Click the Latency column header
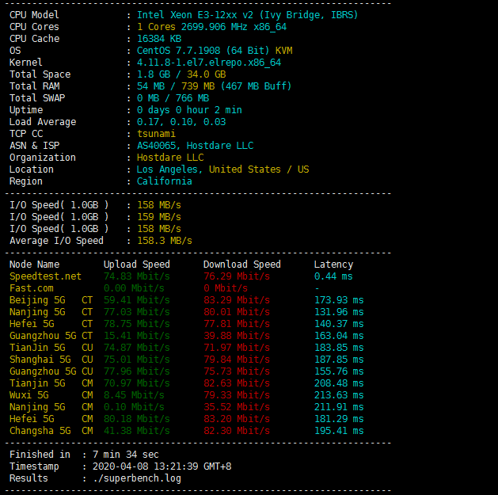This screenshot has width=498, height=495. [333, 265]
